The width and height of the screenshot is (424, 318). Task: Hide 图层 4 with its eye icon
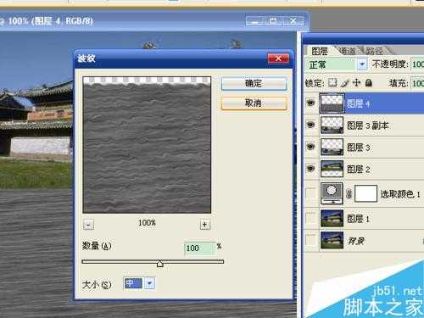click(x=311, y=103)
